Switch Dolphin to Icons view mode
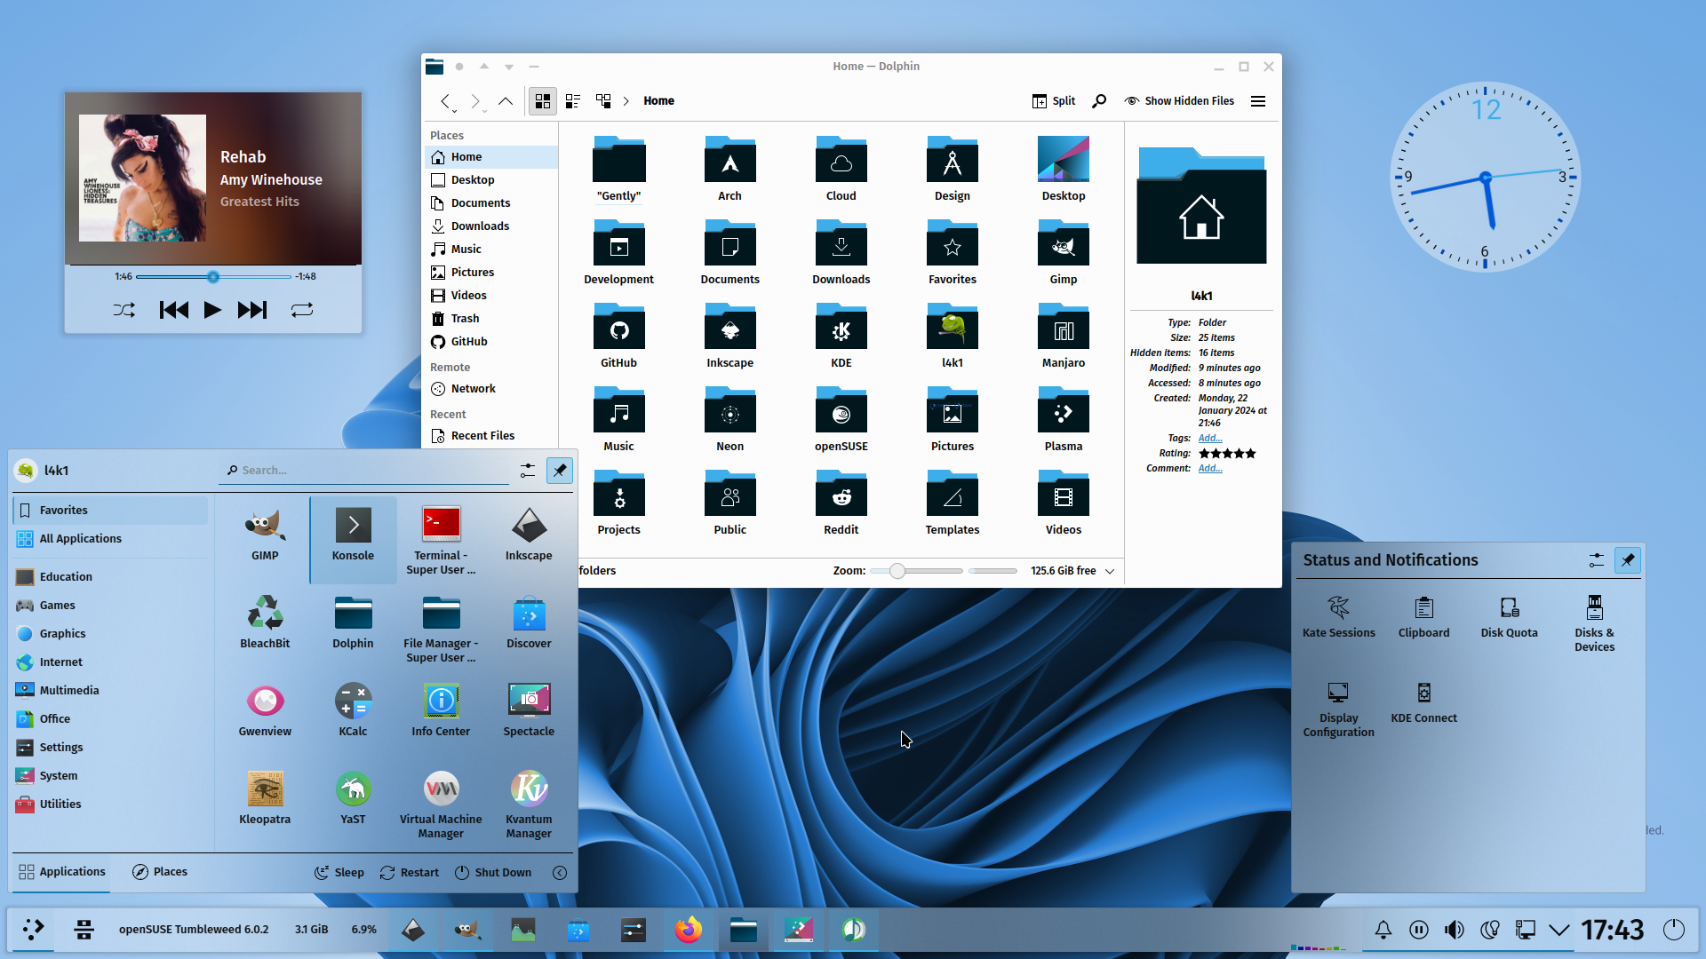Image resolution: width=1706 pixels, height=959 pixels. point(543,101)
